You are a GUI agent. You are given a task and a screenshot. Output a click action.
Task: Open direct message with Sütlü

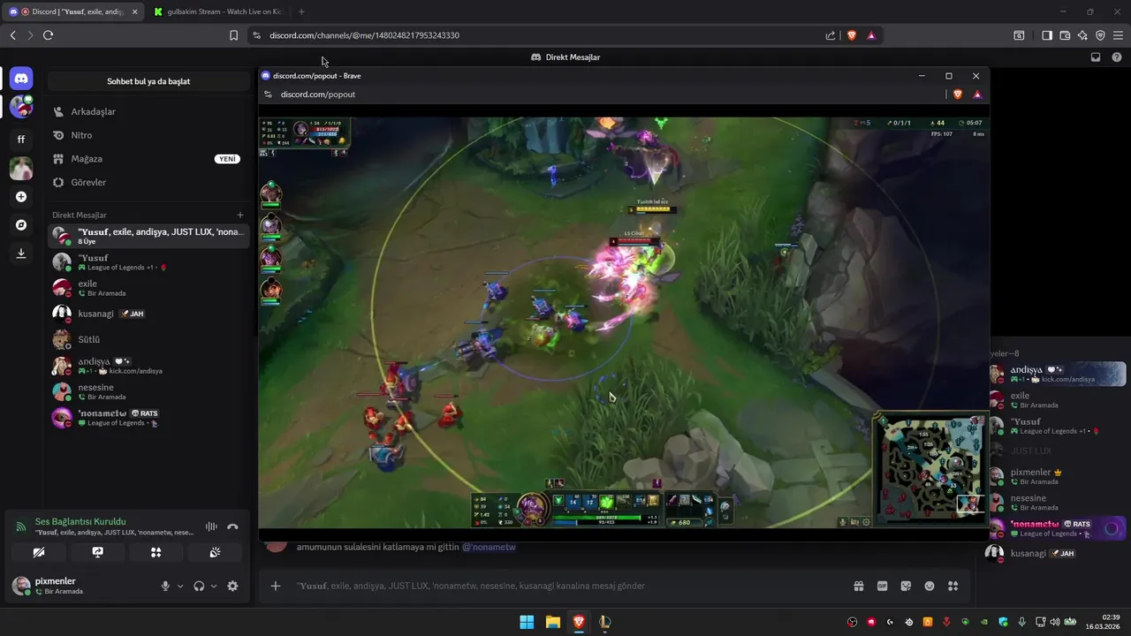pos(148,339)
